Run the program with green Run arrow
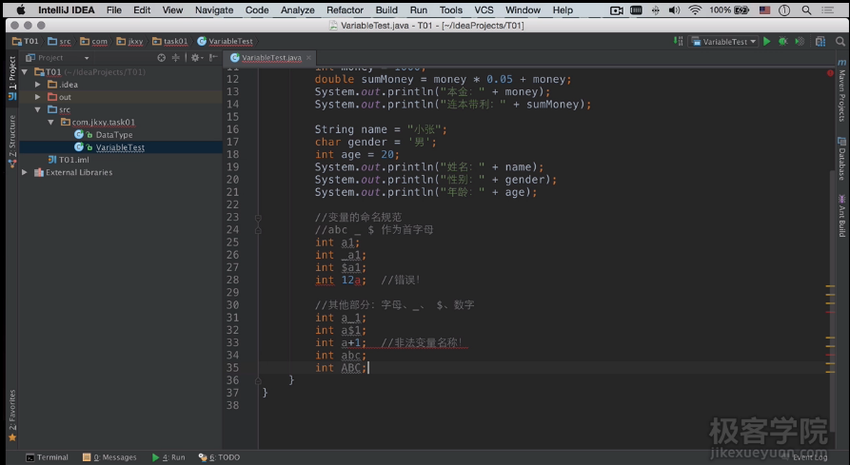 (767, 42)
